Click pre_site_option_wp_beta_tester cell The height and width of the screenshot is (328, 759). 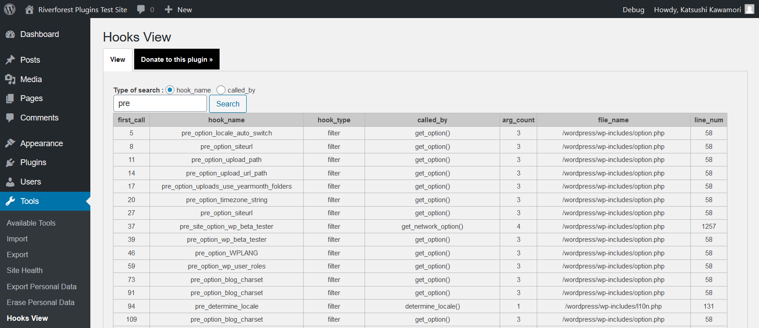click(226, 226)
